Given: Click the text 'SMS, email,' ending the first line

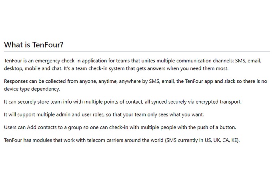Looking at the screenshot, I should [x=248, y=61].
